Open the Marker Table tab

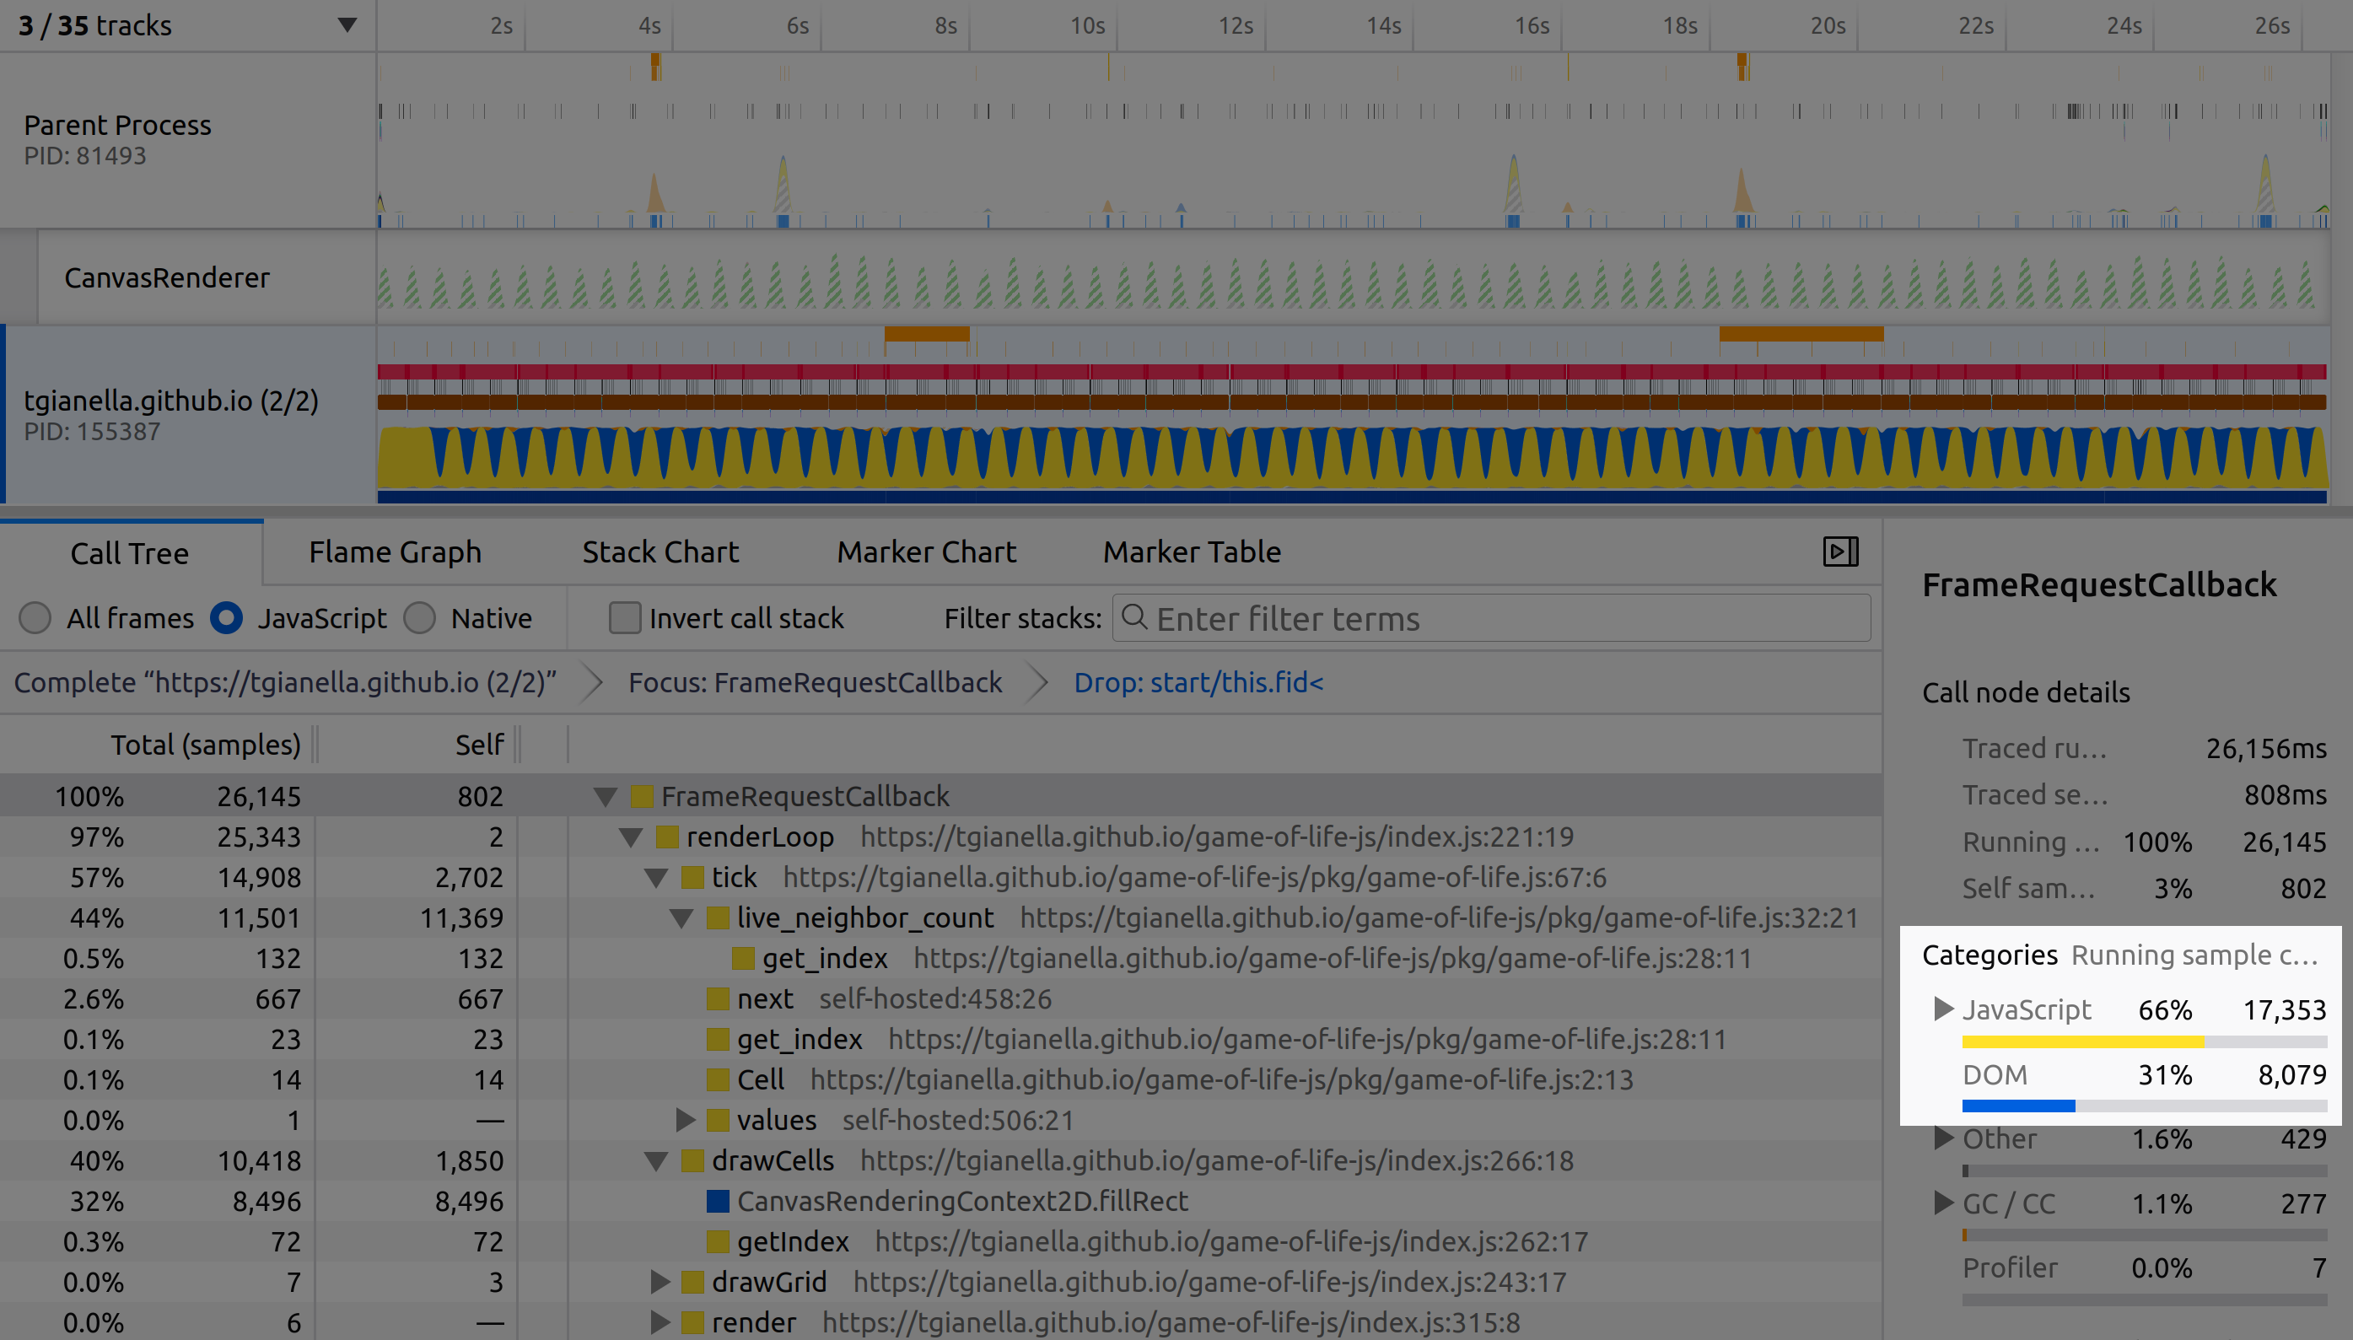tap(1192, 552)
